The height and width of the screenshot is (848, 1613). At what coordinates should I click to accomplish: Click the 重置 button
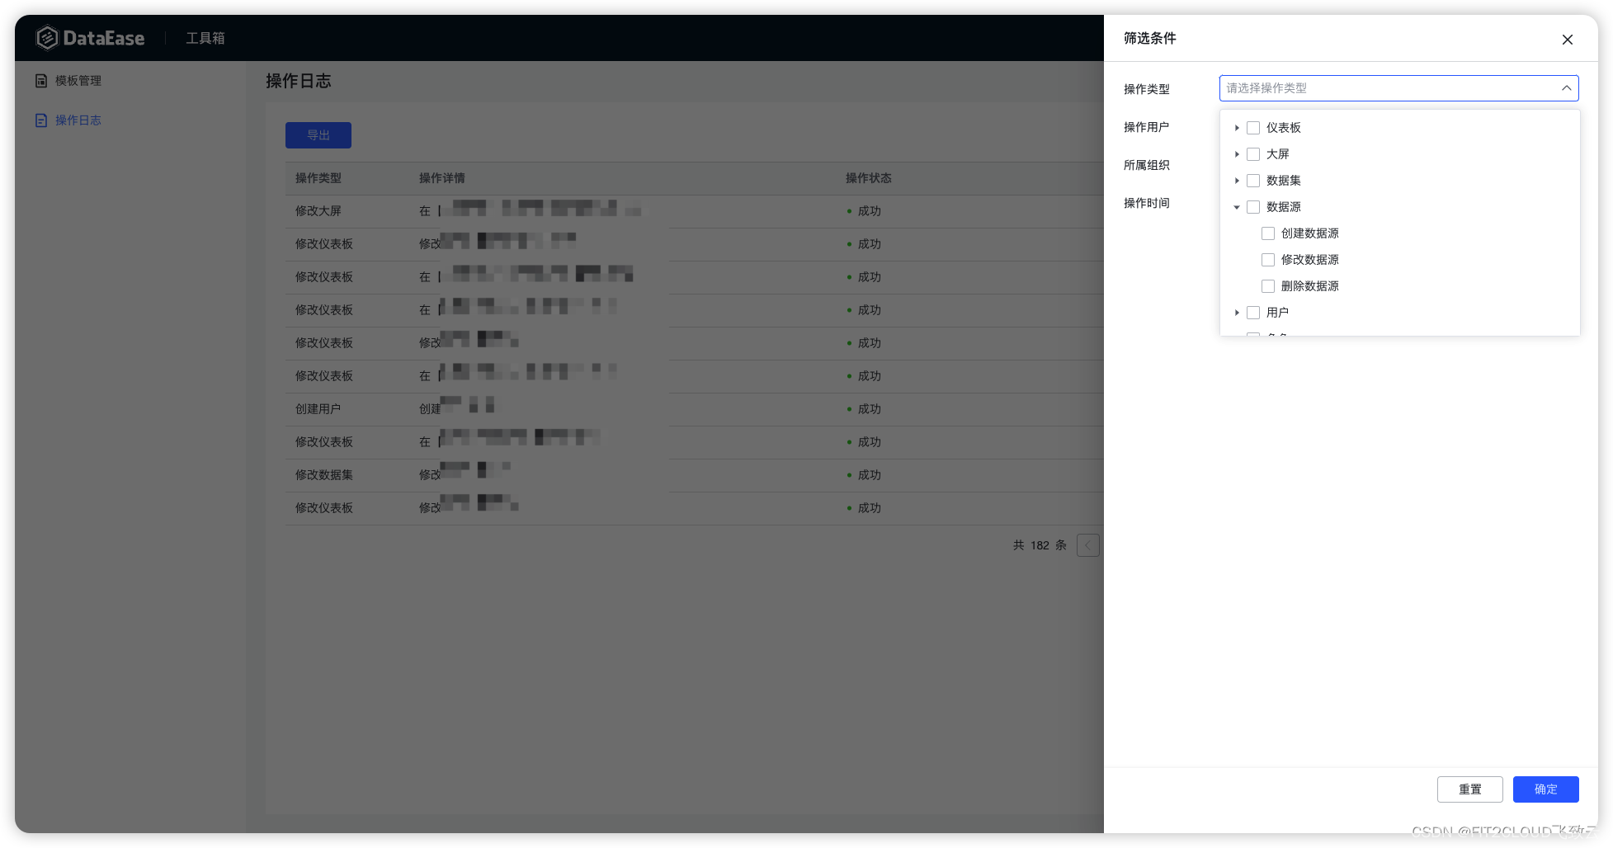[x=1469, y=789]
